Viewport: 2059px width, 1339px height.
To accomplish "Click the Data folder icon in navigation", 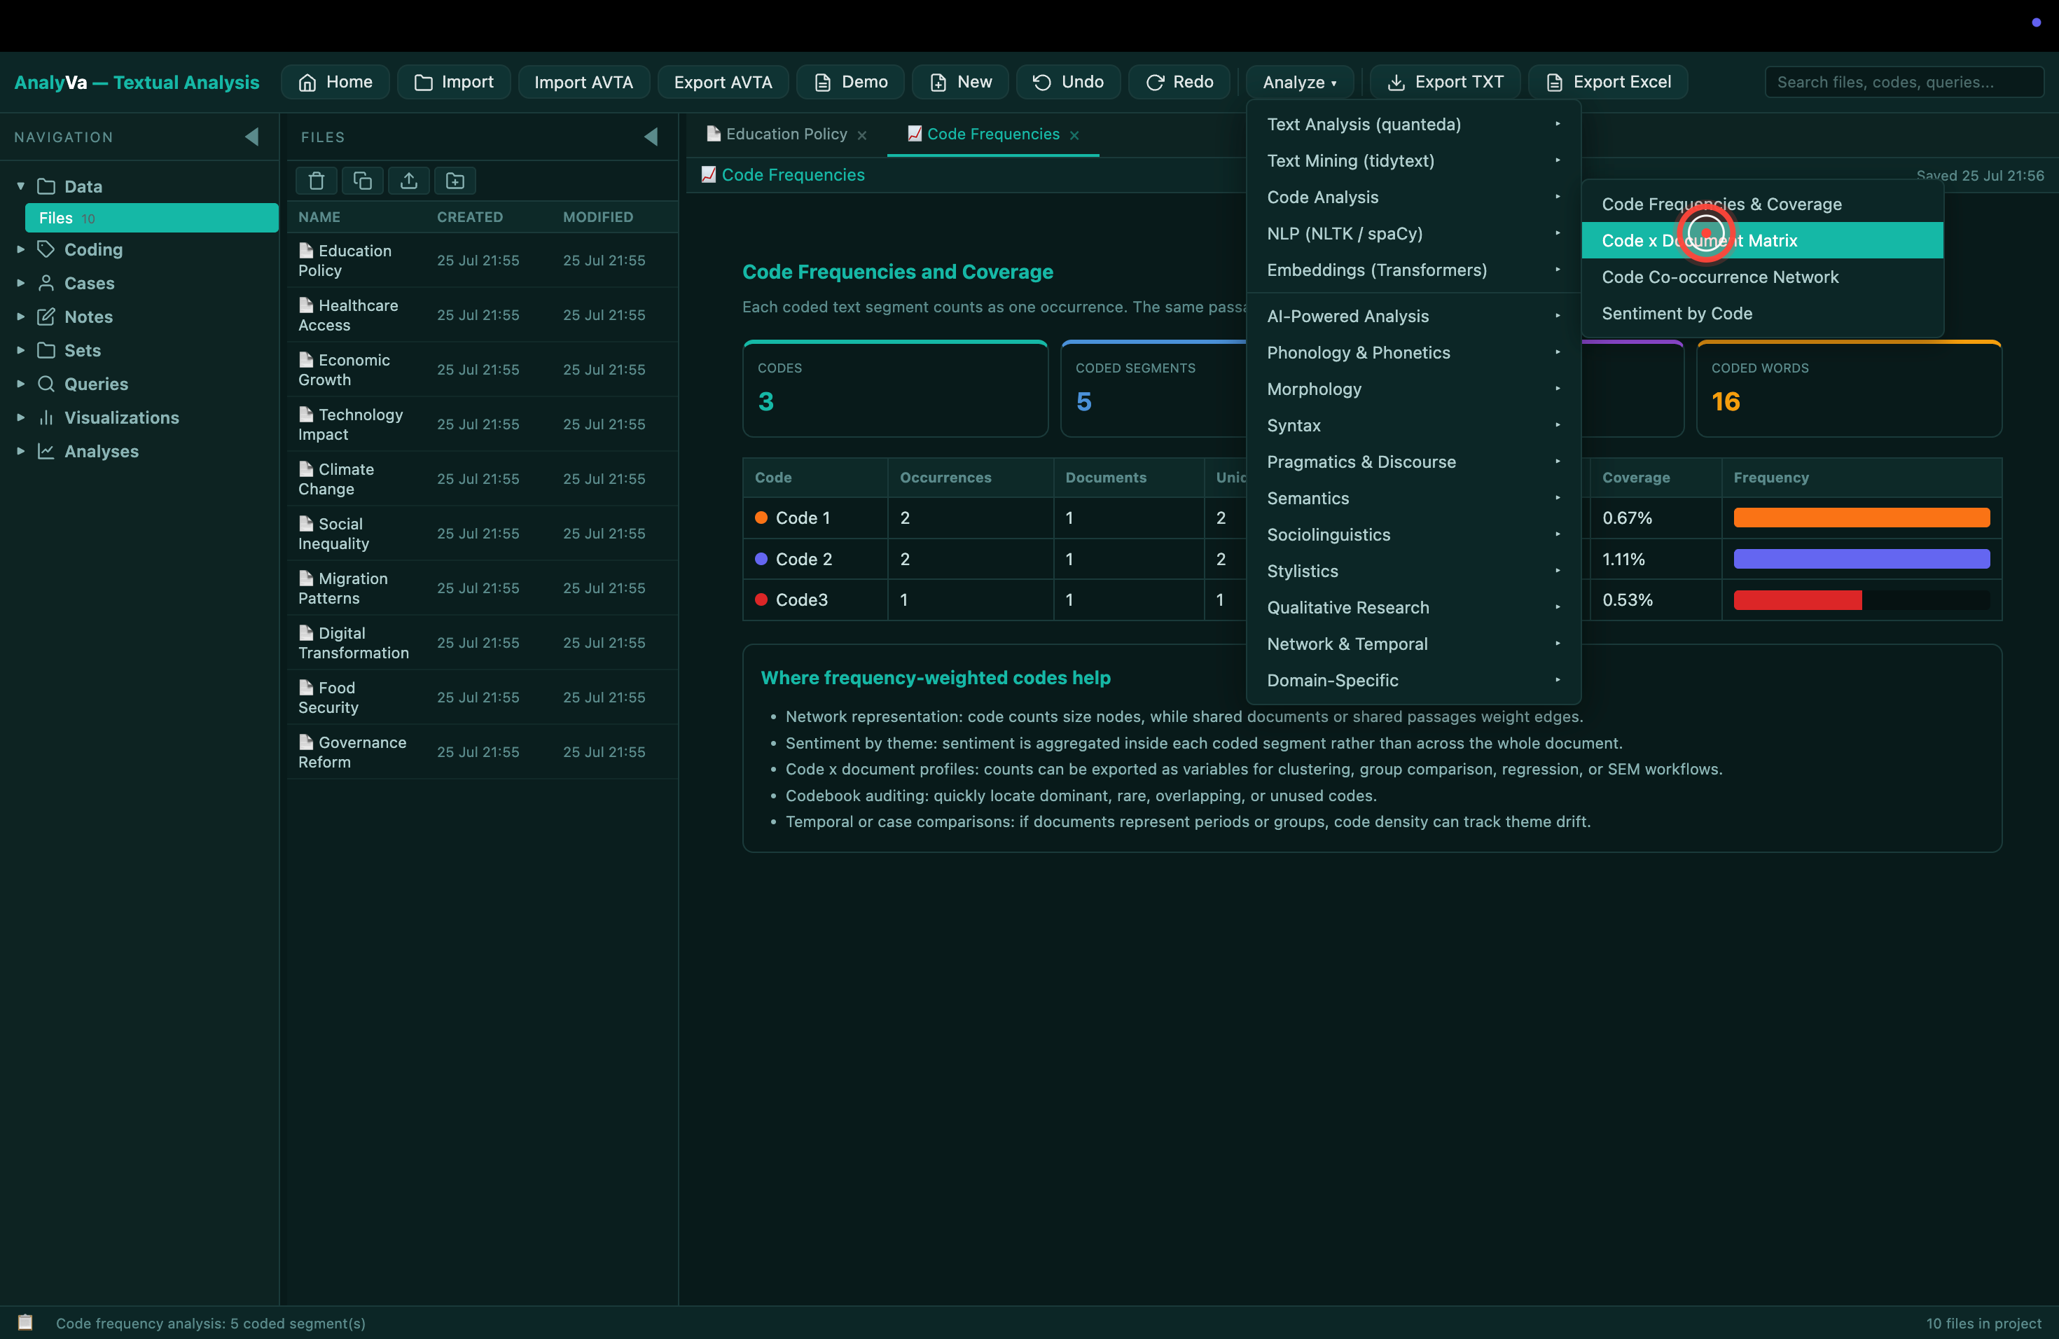I will 46,187.
